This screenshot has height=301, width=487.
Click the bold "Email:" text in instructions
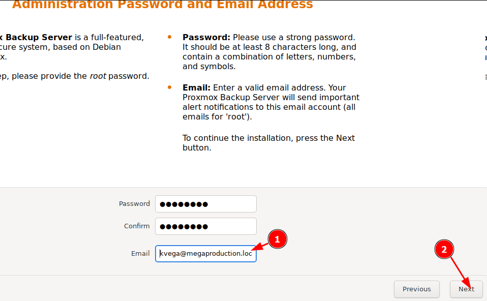[196, 87]
